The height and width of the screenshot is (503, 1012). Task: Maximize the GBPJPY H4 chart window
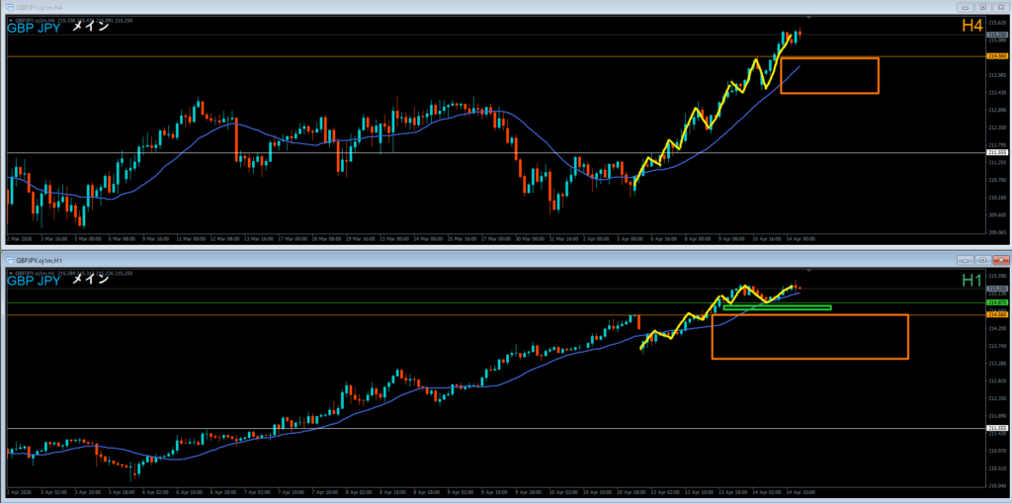point(984,5)
